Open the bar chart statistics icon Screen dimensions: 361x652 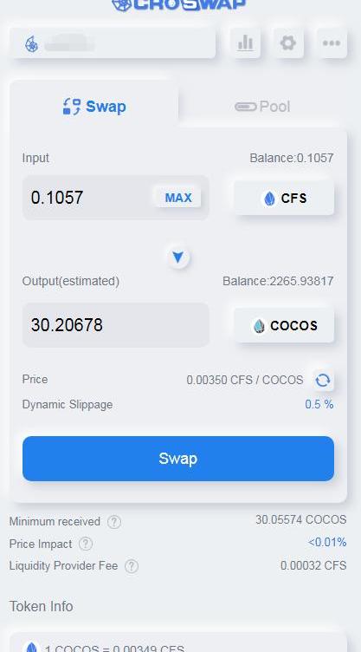click(x=246, y=42)
